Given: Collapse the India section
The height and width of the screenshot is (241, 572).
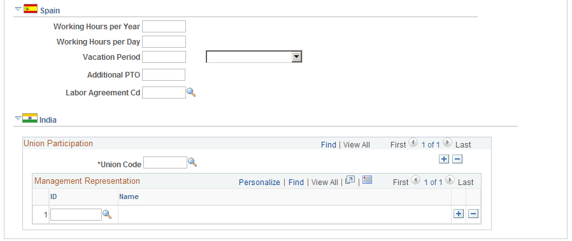Looking at the screenshot, I should coord(18,118).
